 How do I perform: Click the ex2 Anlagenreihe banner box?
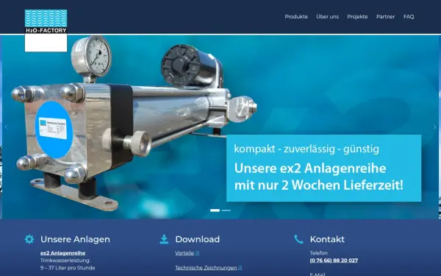323,168
